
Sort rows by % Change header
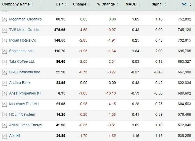[106, 4]
